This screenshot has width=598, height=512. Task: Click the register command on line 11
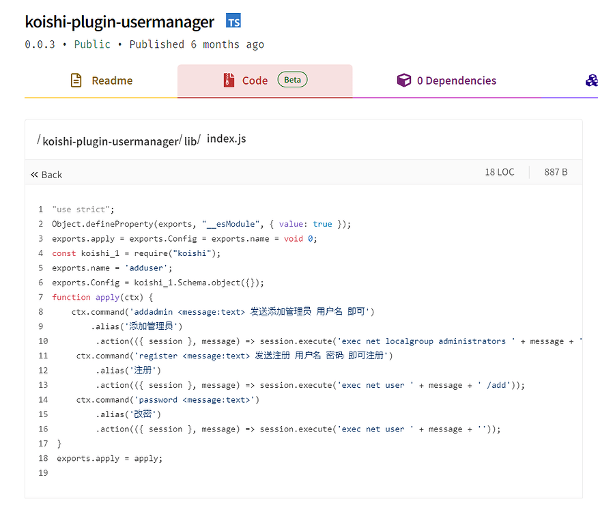pos(234,356)
